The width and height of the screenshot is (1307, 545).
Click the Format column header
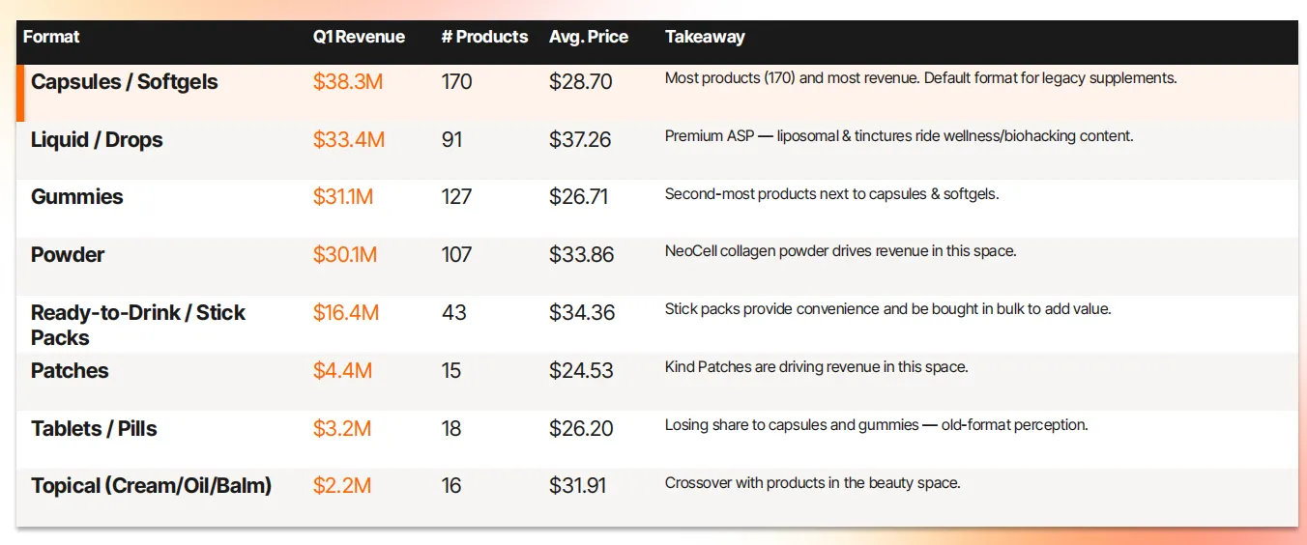[51, 37]
